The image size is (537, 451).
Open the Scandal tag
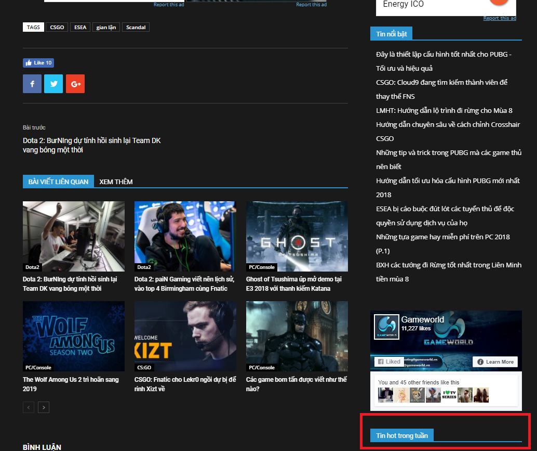(x=136, y=27)
